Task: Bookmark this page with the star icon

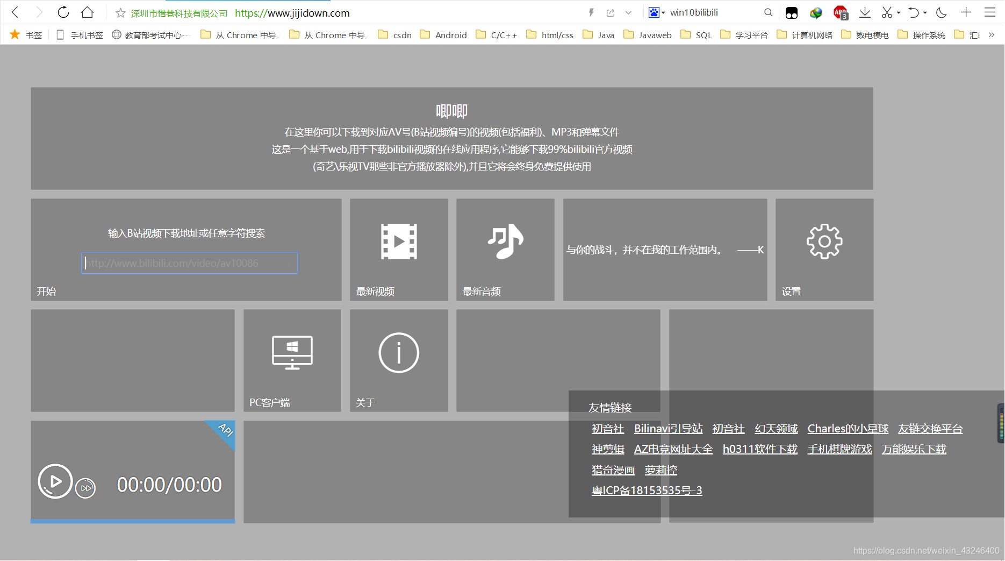Action: 120,13
